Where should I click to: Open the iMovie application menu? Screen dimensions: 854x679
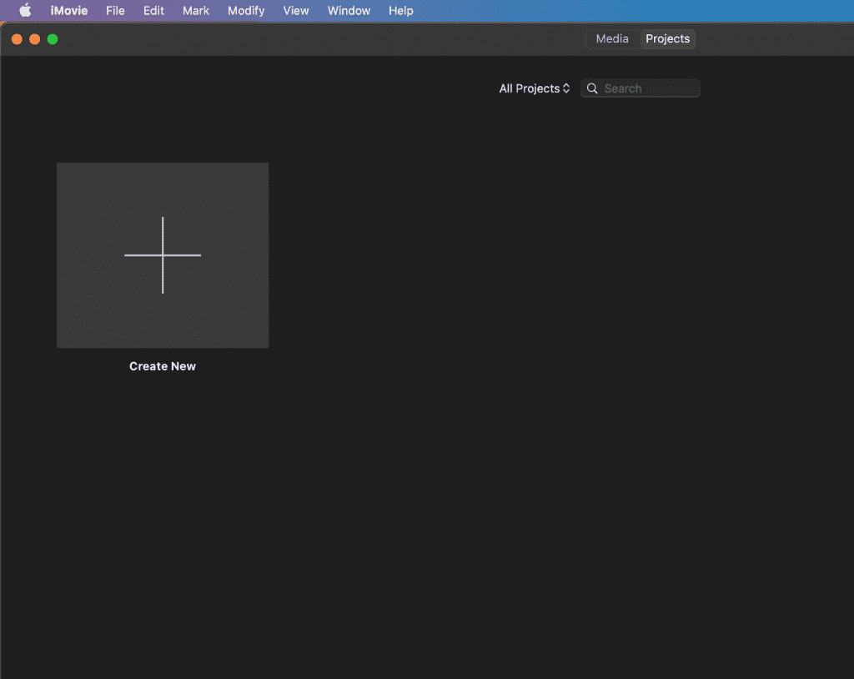69,10
